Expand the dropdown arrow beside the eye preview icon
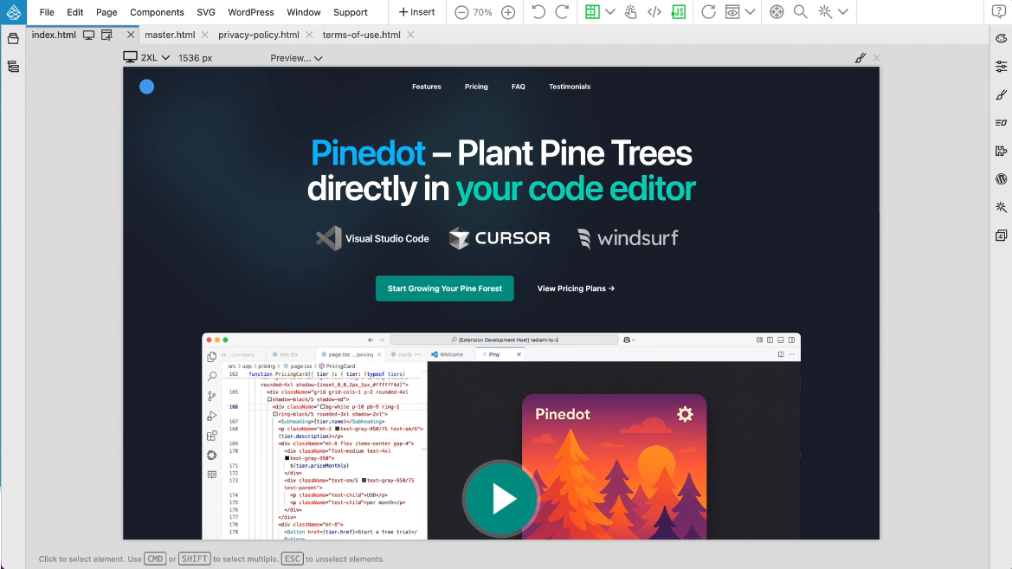 tap(750, 12)
